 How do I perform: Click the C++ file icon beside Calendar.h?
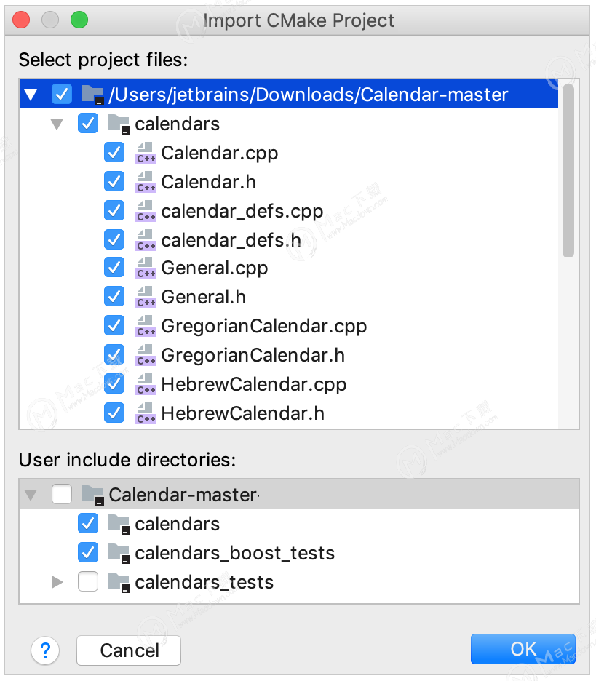pos(146,182)
